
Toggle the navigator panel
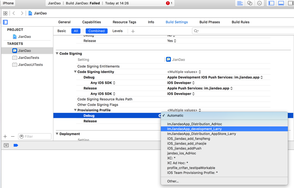click(271, 3)
